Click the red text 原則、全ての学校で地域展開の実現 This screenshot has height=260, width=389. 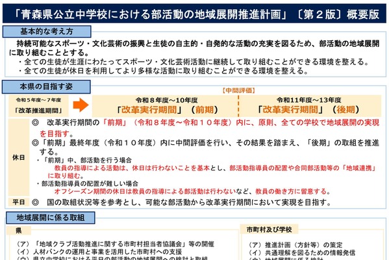[x=319, y=122]
